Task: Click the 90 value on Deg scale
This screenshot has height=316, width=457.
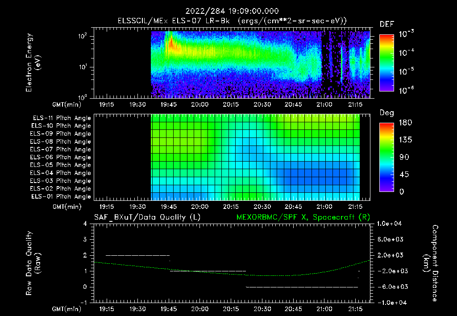Action: point(404,157)
